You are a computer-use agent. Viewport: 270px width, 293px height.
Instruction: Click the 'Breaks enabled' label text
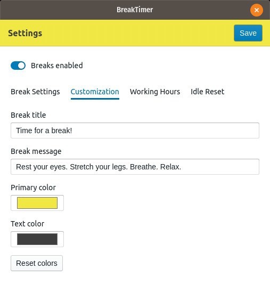tap(57, 66)
